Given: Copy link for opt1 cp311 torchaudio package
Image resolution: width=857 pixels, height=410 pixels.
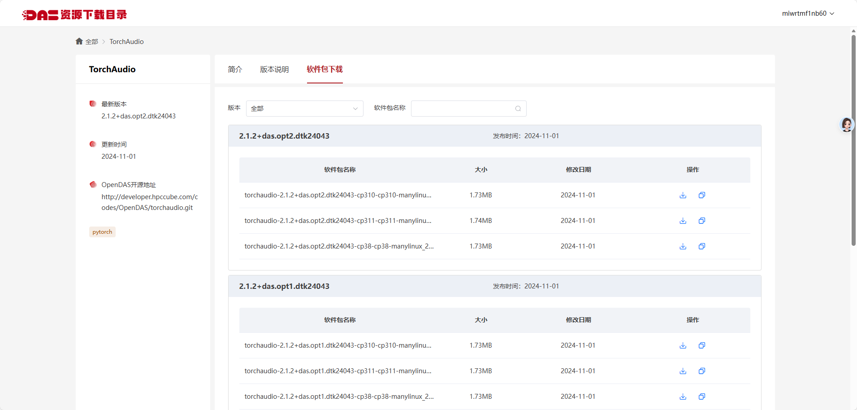Looking at the screenshot, I should click(702, 371).
